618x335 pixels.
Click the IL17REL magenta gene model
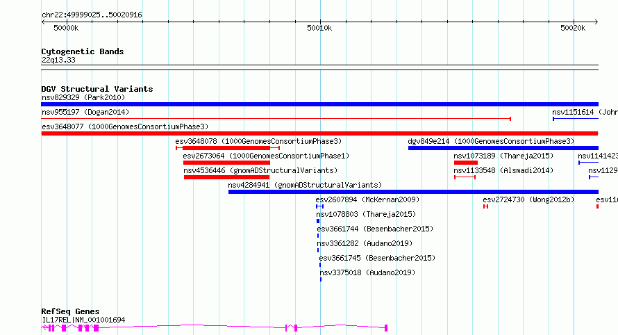click(x=215, y=327)
